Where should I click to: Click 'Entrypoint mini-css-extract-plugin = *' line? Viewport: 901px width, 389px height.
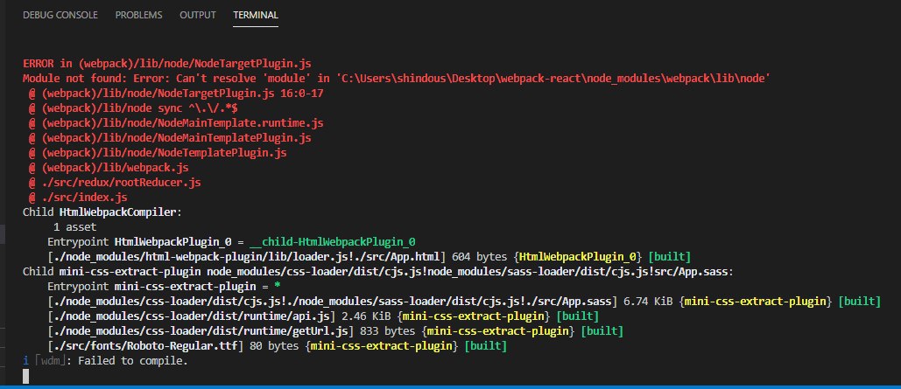pyautogui.click(x=164, y=287)
